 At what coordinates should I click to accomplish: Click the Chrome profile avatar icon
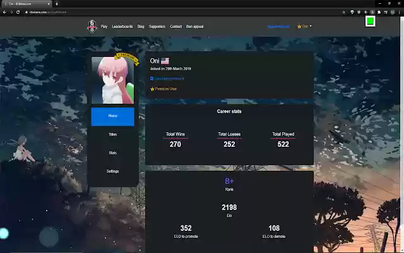[393, 12]
